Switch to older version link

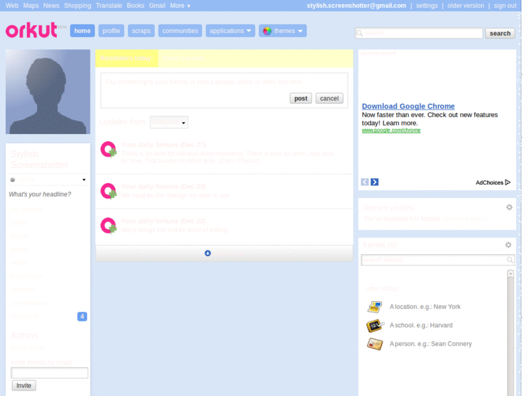pyautogui.click(x=465, y=6)
